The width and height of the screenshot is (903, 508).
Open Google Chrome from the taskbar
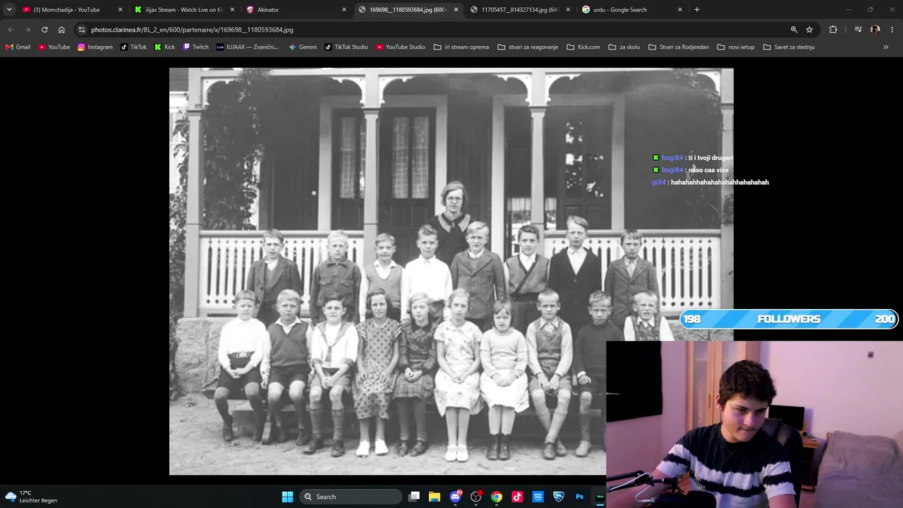coord(497,497)
